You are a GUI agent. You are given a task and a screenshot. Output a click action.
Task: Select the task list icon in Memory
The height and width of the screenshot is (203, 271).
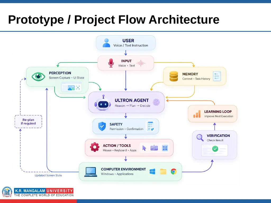coord(217,76)
